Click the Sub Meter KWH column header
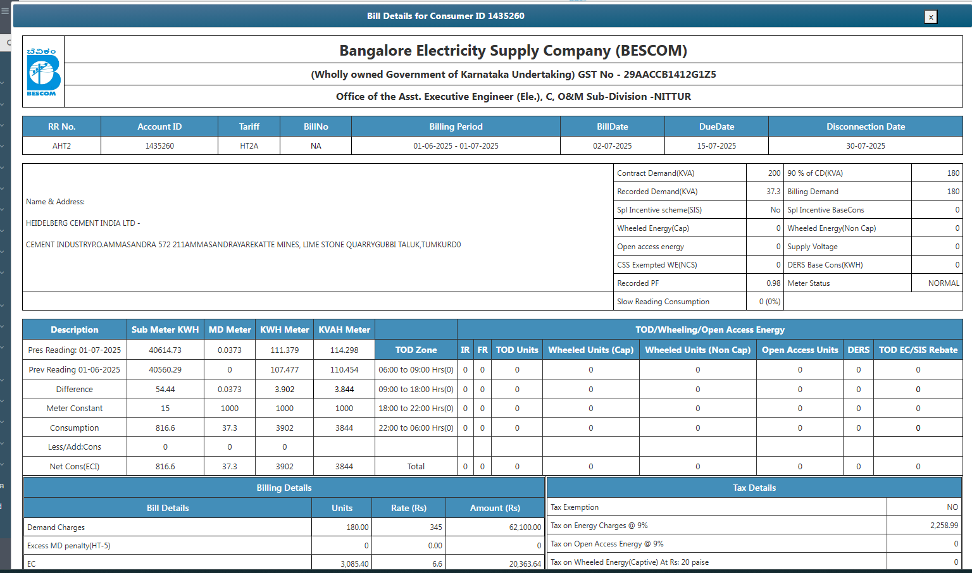This screenshot has width=972, height=573. click(x=165, y=330)
